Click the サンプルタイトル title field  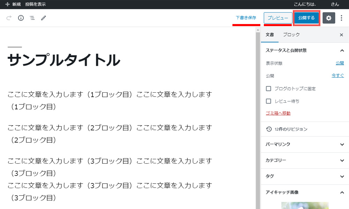pos(64,60)
